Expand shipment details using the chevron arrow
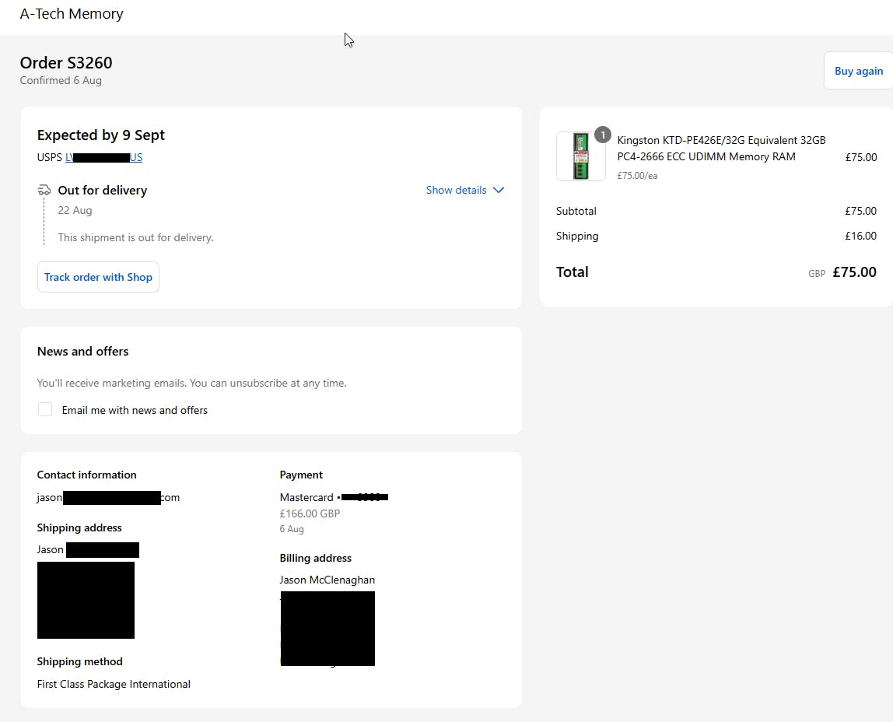 499,191
